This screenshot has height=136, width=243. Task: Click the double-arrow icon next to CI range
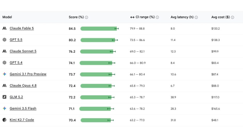coord(132,17)
